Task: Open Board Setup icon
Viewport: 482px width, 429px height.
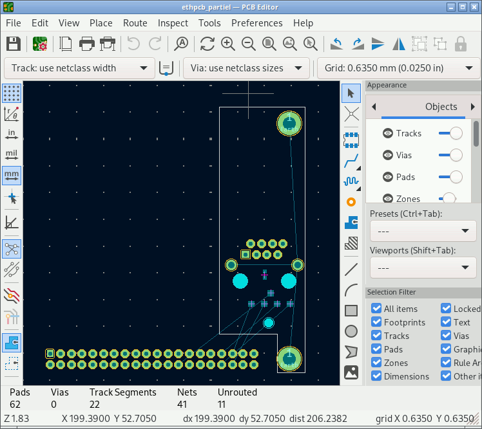Action: click(x=40, y=44)
